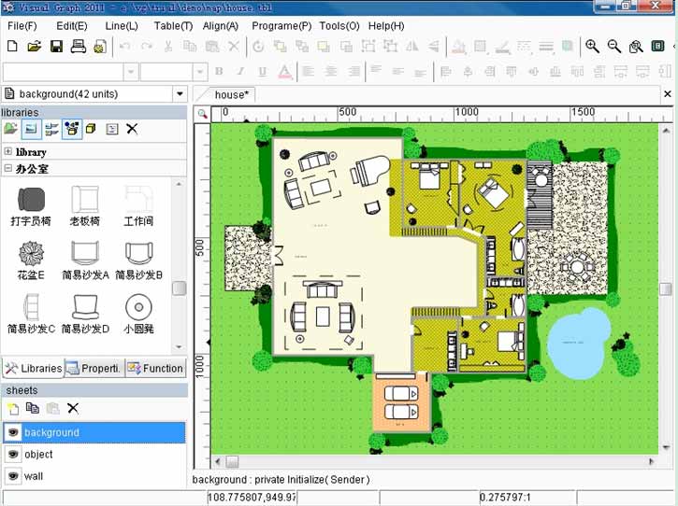
Task: Collapse the 办公室 tree node
Action: [x=7, y=168]
